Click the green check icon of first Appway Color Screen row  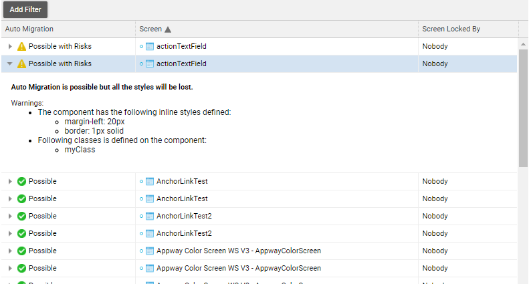point(21,251)
